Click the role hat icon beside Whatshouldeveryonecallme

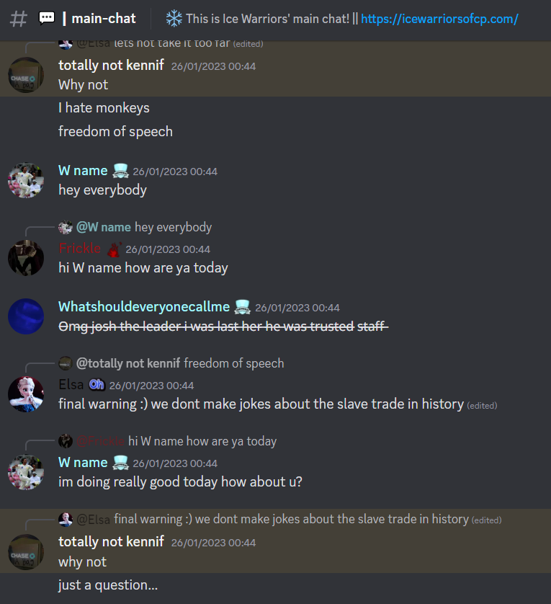pos(242,307)
